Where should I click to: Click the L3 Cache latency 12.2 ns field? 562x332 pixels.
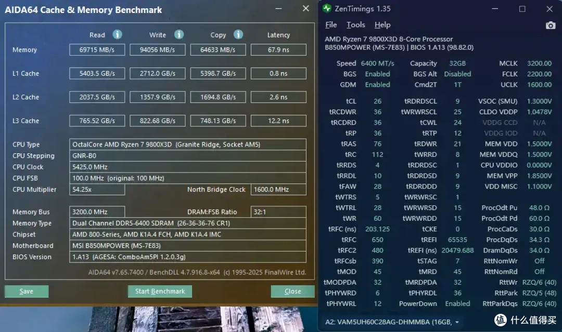coord(278,121)
